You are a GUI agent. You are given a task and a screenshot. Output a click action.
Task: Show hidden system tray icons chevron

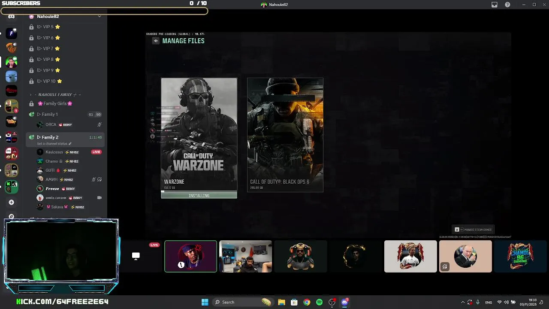coord(462,302)
